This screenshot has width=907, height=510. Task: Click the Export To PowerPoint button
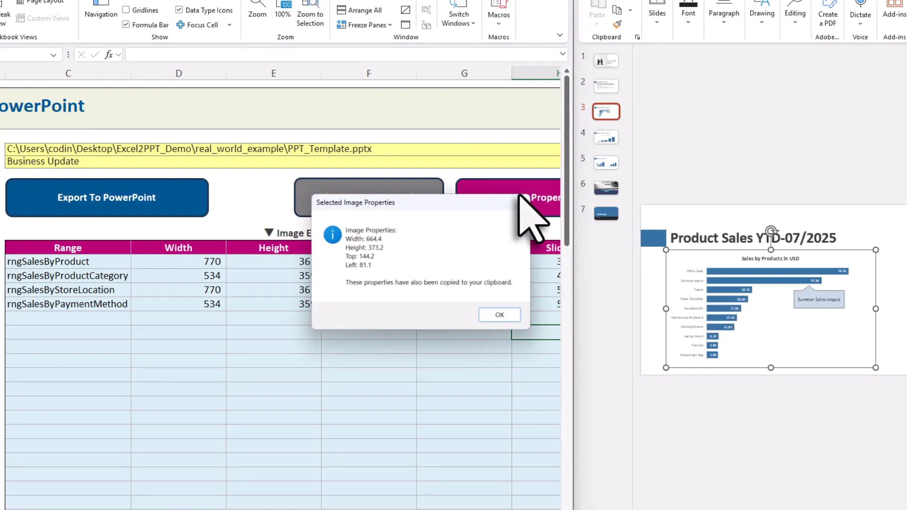pos(106,197)
